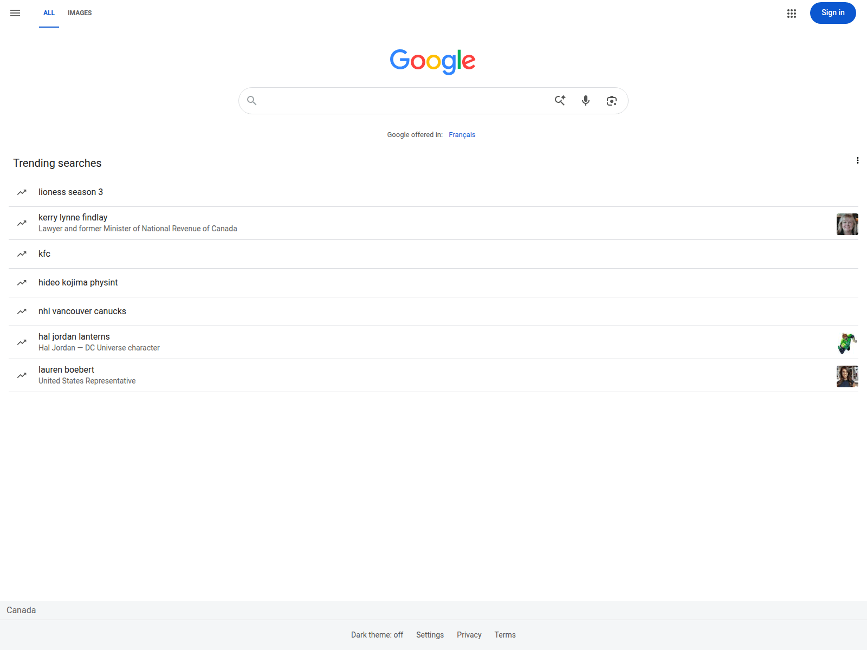This screenshot has width=867, height=650.
Task: Toggle Dark theme off link
Action: [377, 635]
